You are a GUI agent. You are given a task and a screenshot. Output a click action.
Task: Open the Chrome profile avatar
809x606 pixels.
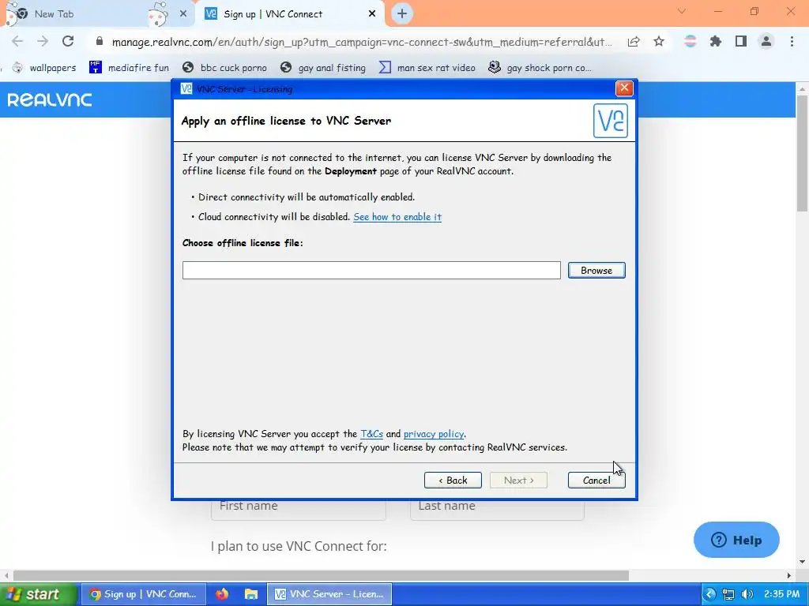pyautogui.click(x=766, y=41)
